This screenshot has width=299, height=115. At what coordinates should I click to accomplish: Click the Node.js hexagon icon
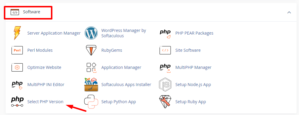(x=165, y=85)
